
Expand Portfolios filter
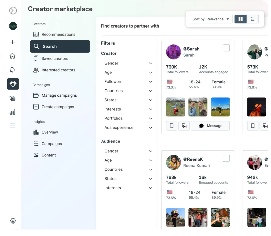128,118
